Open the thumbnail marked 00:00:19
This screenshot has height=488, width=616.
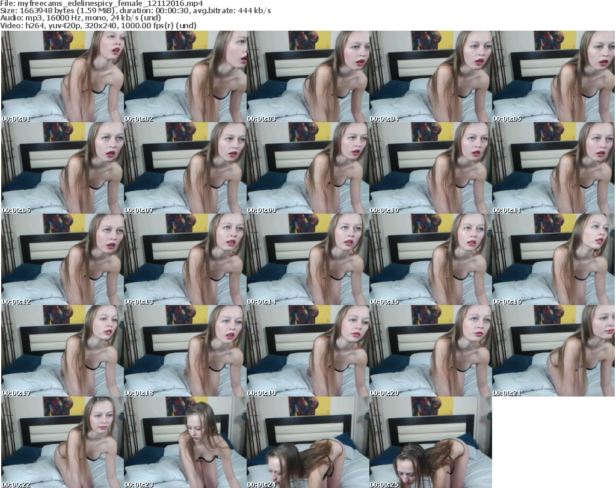pos(308,351)
